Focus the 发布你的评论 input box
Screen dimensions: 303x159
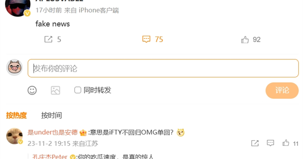[x=163, y=68]
